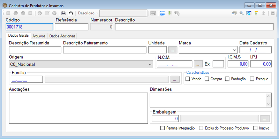Open Embalagem lookup ellipsis button
279x139 pixels.
[265, 118]
